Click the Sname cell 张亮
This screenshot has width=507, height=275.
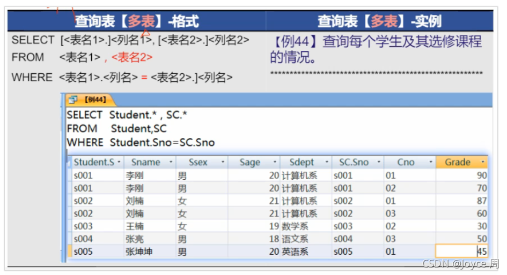click(150, 239)
